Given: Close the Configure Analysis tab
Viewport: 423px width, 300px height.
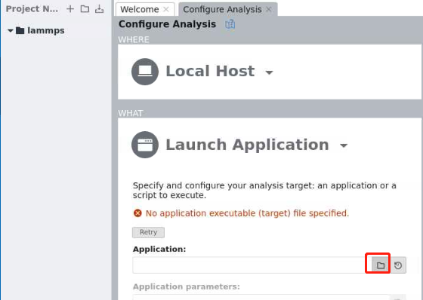Looking at the screenshot, I should (269, 10).
